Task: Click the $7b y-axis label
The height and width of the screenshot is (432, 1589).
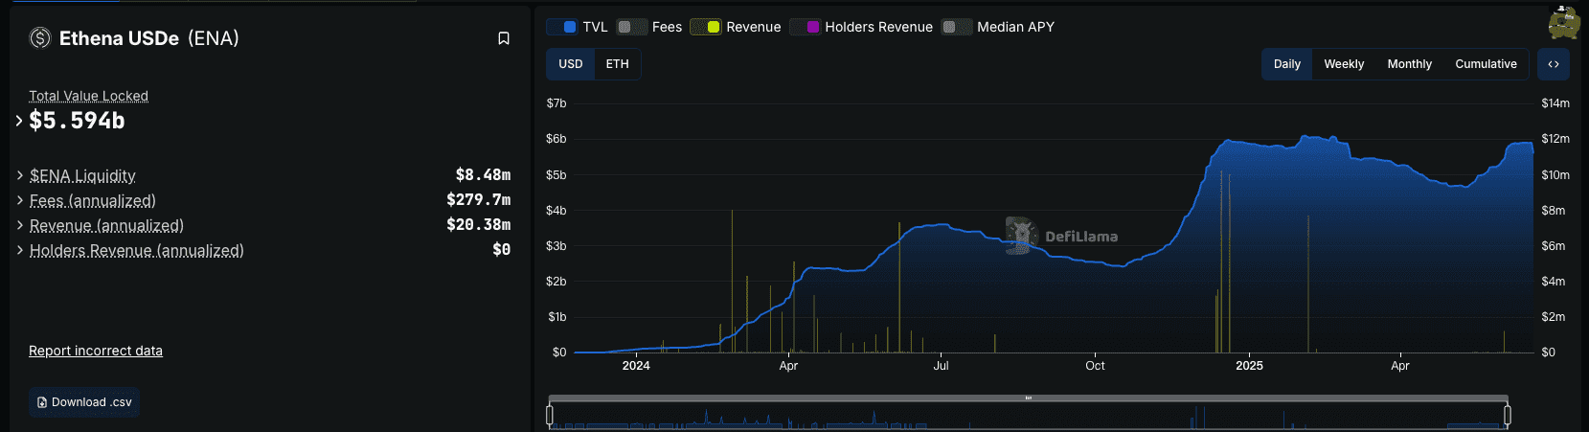Action: (x=556, y=103)
